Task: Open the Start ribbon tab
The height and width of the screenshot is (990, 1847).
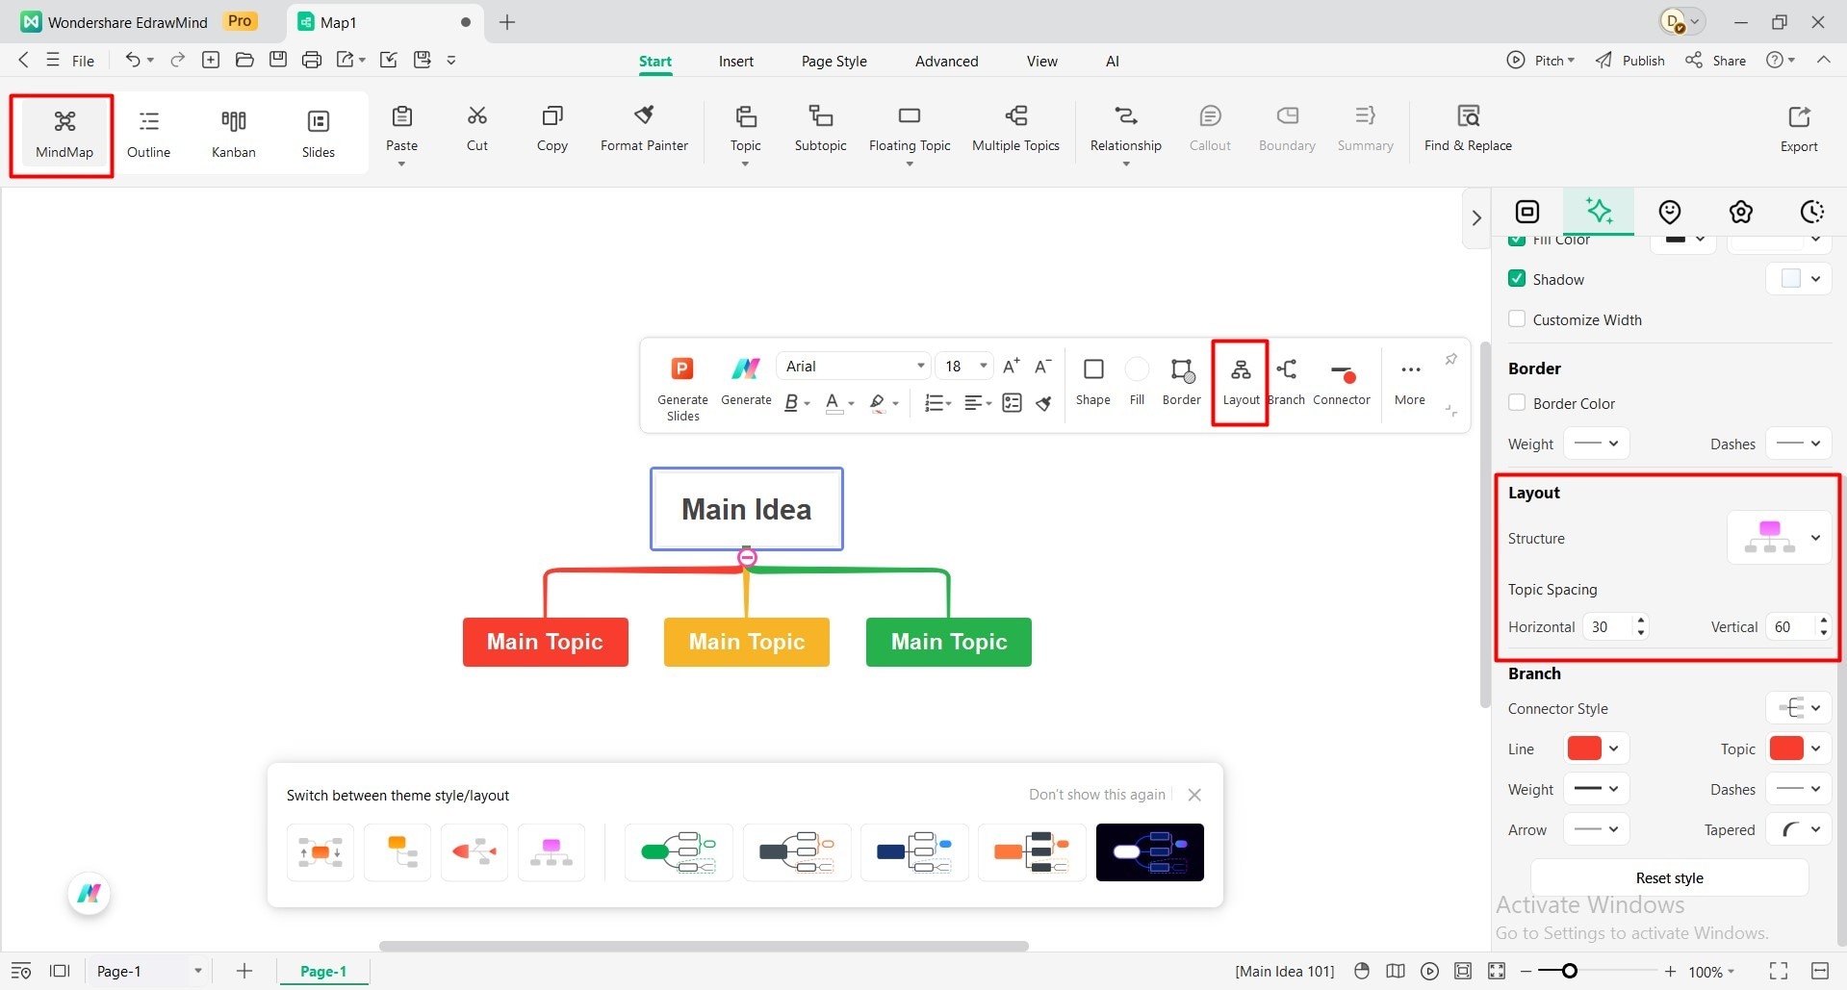Action: pyautogui.click(x=655, y=61)
